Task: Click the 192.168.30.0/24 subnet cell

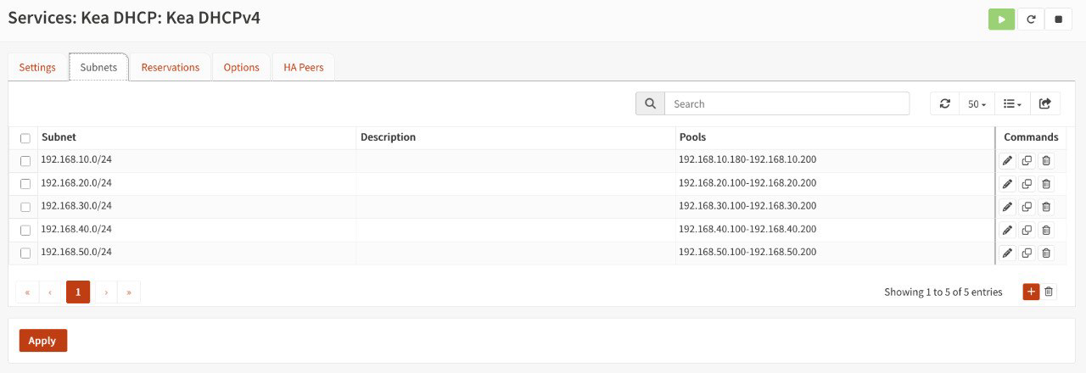Action: click(x=197, y=206)
